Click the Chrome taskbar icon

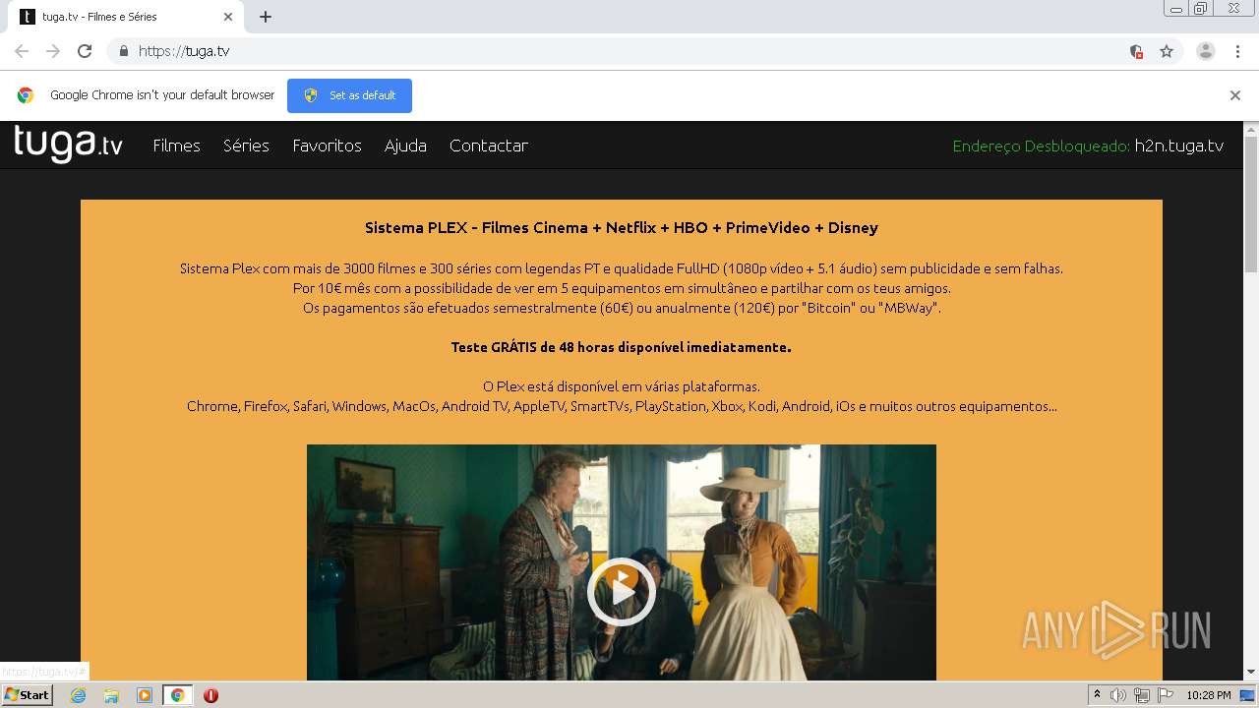tap(178, 695)
